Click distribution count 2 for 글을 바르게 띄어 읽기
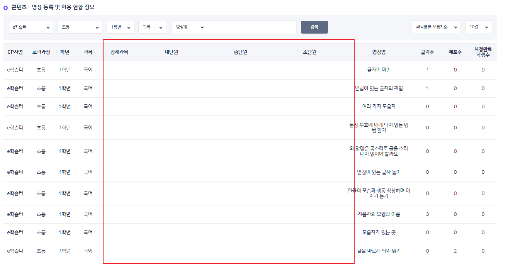This screenshot has width=508, height=268. point(455,251)
